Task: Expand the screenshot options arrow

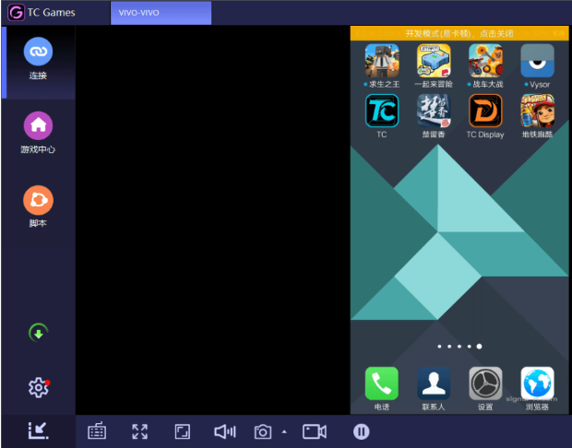Action: [x=284, y=431]
